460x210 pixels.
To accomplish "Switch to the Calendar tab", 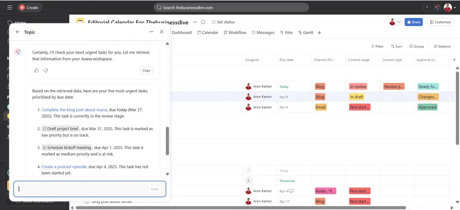I will point(208,32).
